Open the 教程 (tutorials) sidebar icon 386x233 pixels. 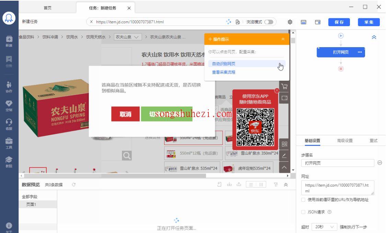coord(9,162)
